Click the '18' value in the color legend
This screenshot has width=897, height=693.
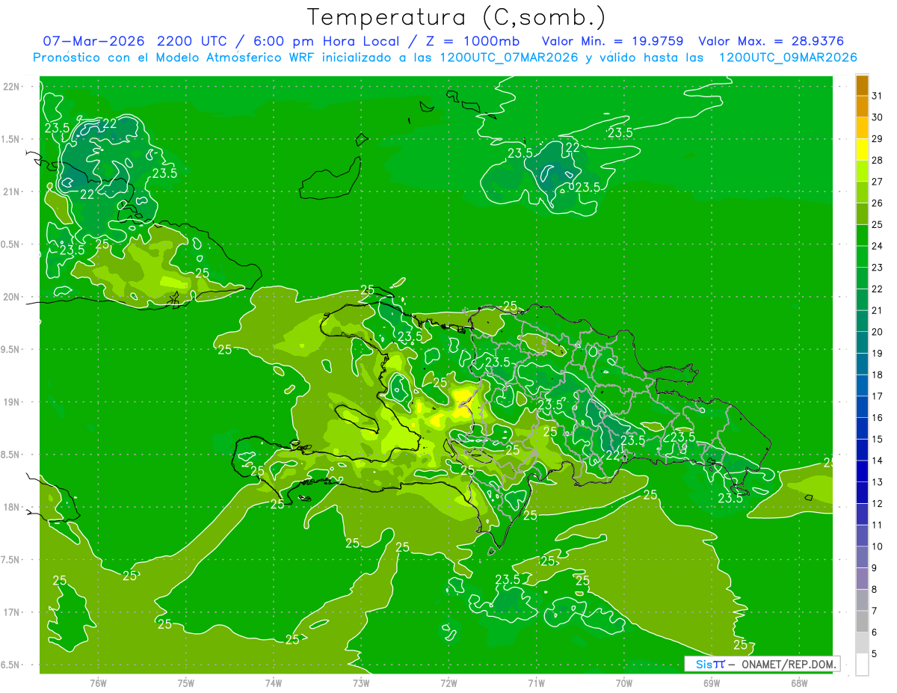[x=878, y=375]
